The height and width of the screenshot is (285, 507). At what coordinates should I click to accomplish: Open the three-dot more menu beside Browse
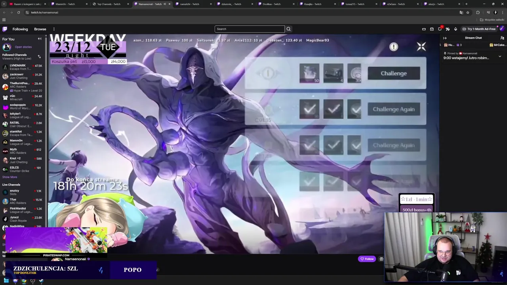click(x=54, y=29)
